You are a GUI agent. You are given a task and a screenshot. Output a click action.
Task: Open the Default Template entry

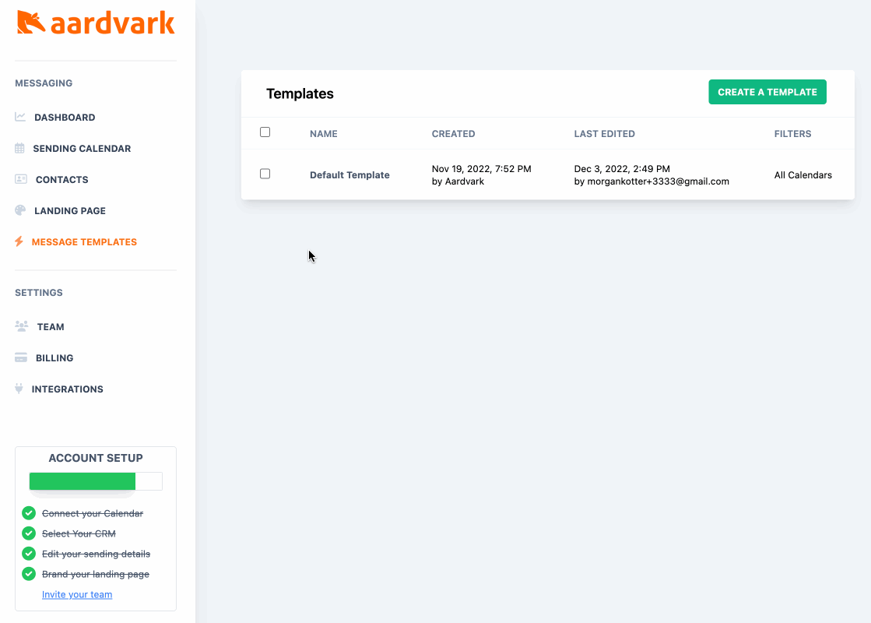coord(349,175)
